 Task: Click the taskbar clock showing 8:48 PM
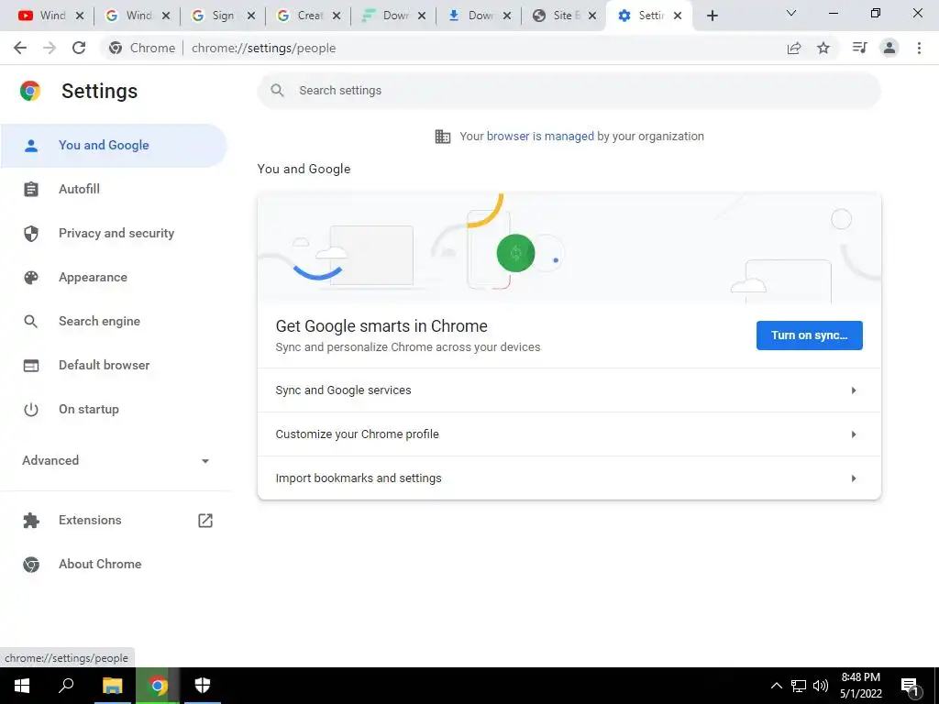pos(860,686)
